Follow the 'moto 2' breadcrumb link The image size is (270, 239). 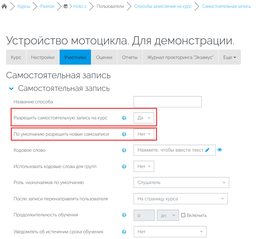tap(80, 6)
